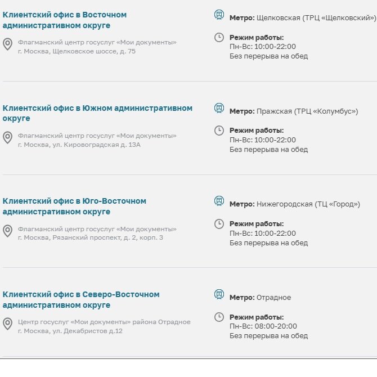Click the location pin beside Декабристов address
The height and width of the screenshot is (377, 377).
coord(7,324)
